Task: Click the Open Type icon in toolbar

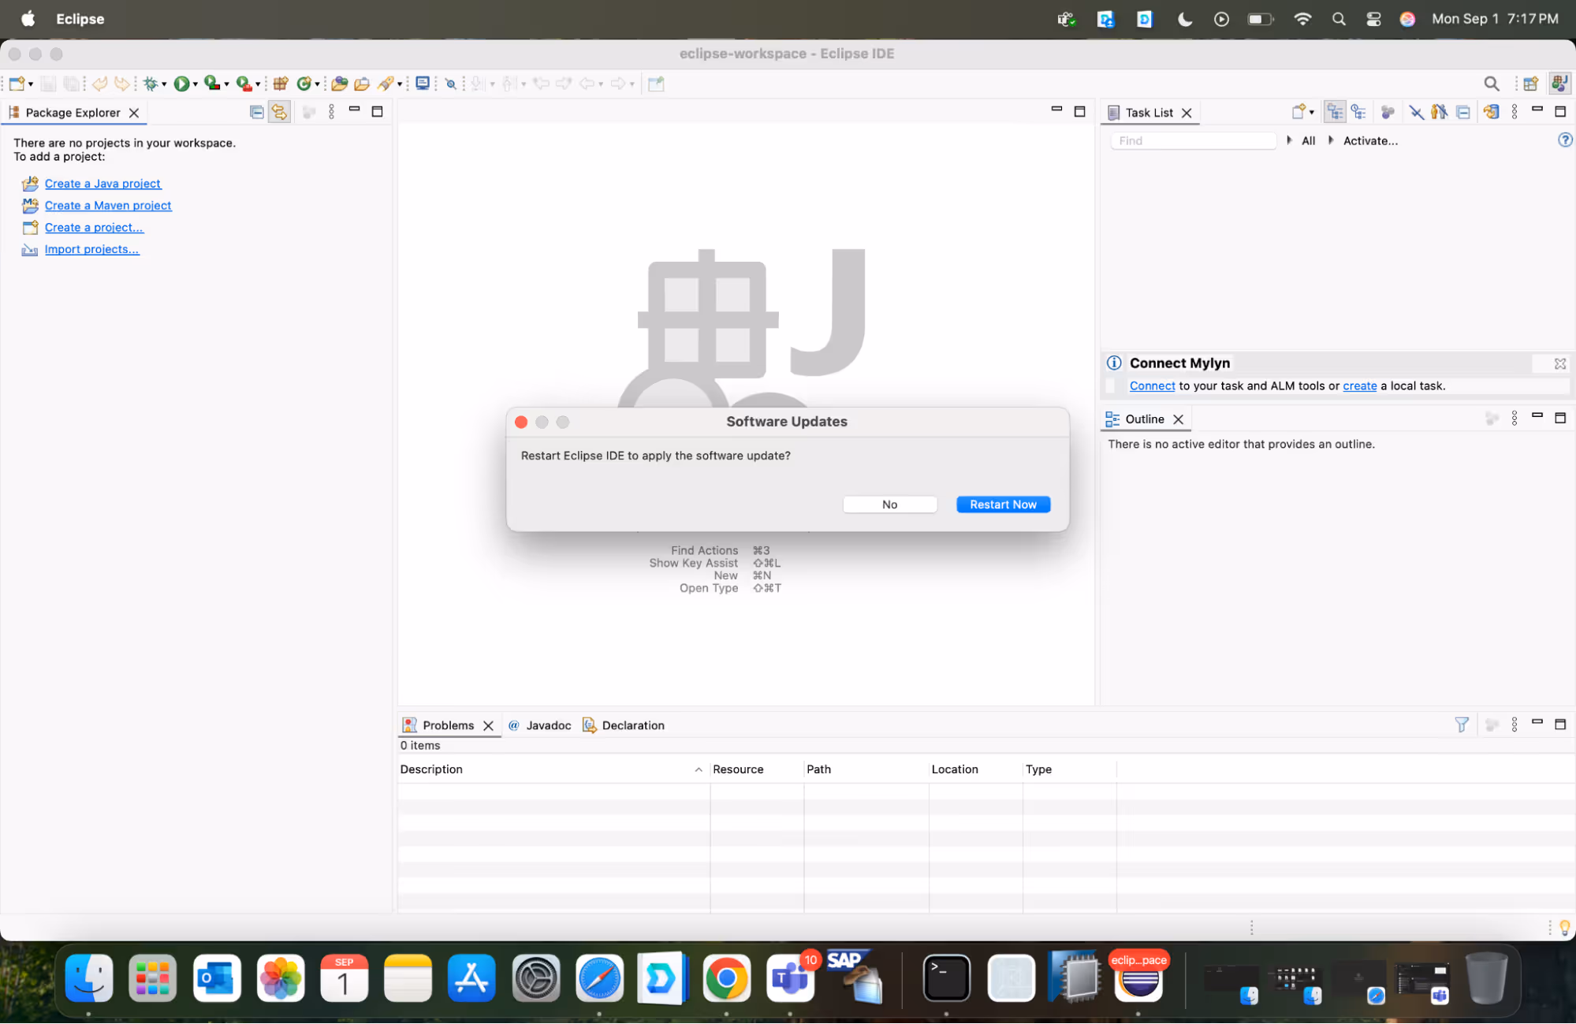Action: 340,84
